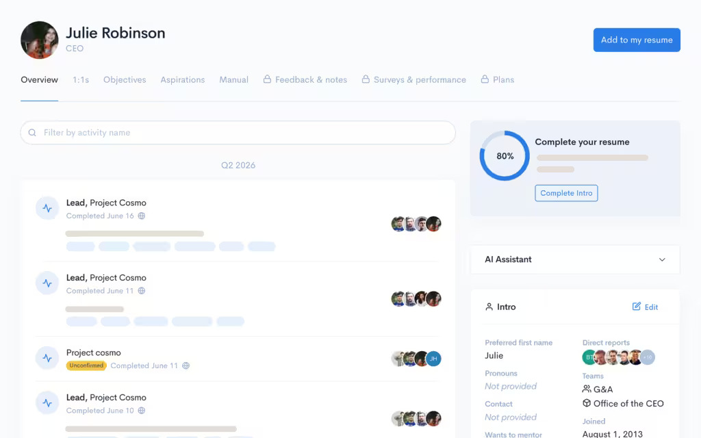
Task: Open the Lead, Project Cosmo entry completed June 11
Action: click(106, 278)
